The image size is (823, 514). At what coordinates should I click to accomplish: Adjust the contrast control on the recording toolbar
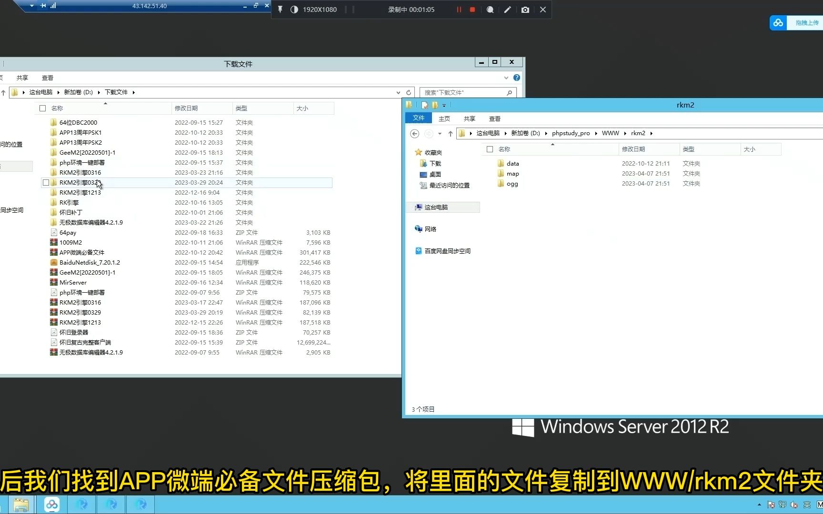click(294, 10)
